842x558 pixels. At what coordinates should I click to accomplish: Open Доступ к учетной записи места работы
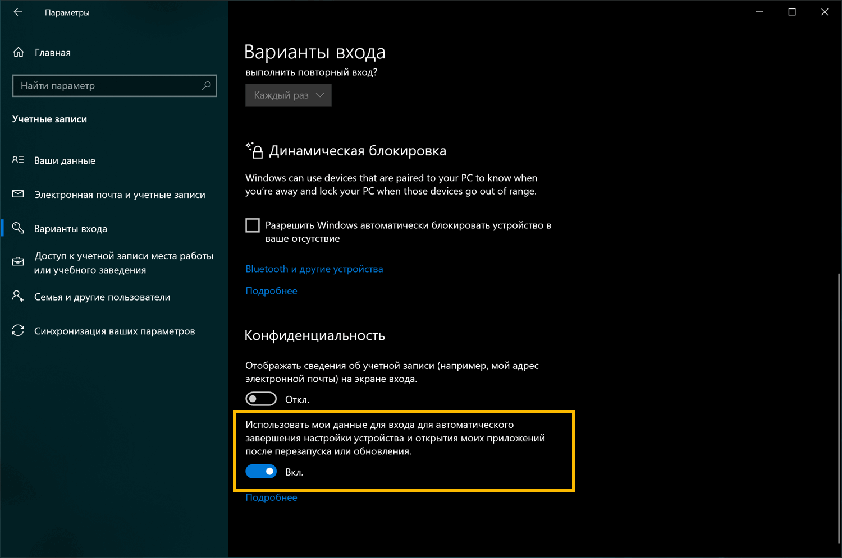point(123,262)
